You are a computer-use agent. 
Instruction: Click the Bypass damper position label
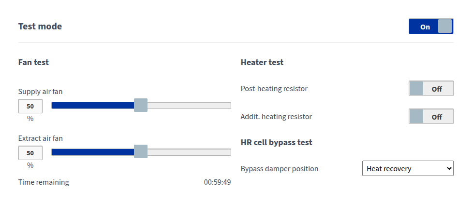(x=279, y=169)
